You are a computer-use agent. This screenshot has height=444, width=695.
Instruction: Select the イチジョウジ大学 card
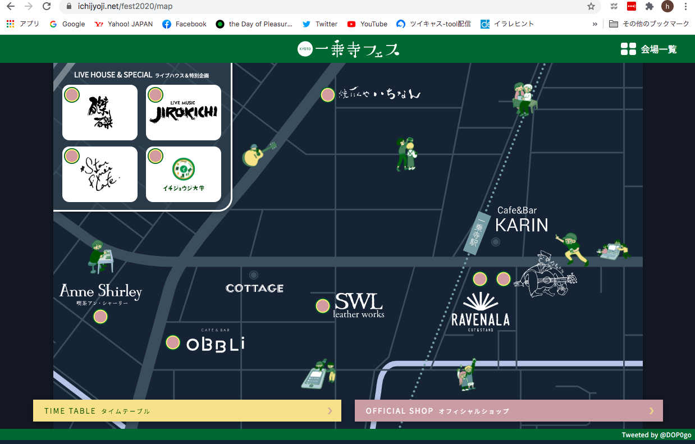(x=184, y=174)
